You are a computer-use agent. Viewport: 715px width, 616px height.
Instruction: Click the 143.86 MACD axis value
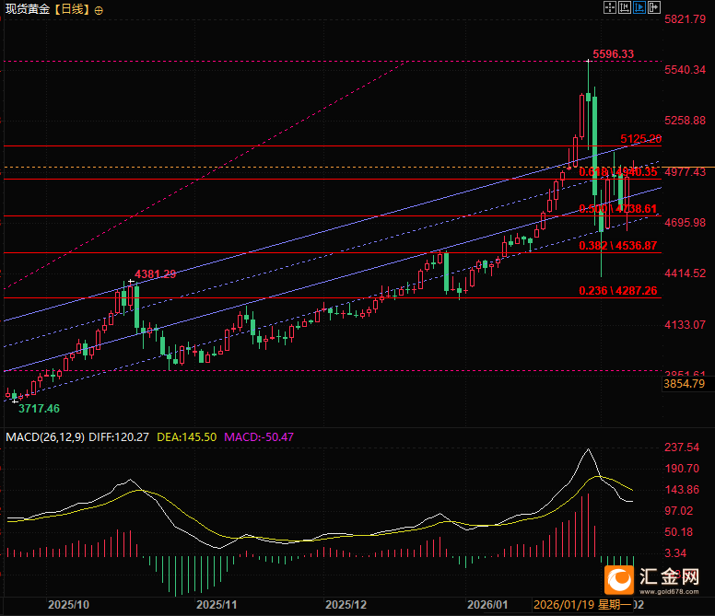point(682,489)
